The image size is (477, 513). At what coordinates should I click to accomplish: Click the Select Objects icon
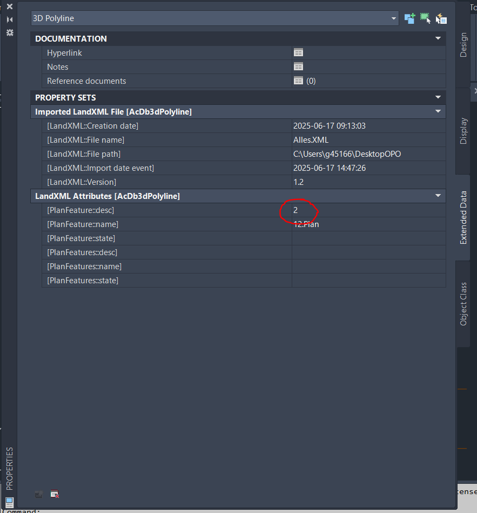(425, 18)
